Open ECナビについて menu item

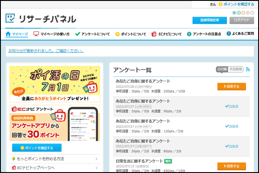(167, 34)
